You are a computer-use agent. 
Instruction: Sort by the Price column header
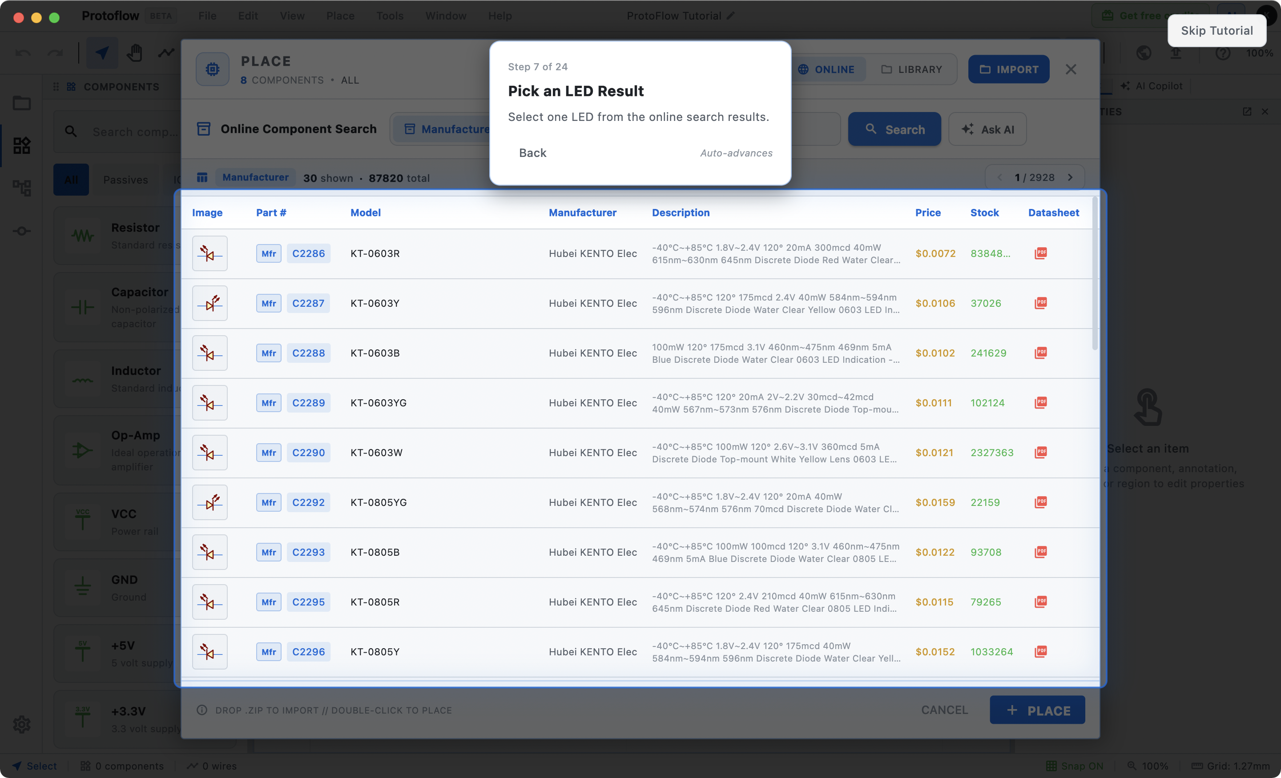(x=927, y=213)
